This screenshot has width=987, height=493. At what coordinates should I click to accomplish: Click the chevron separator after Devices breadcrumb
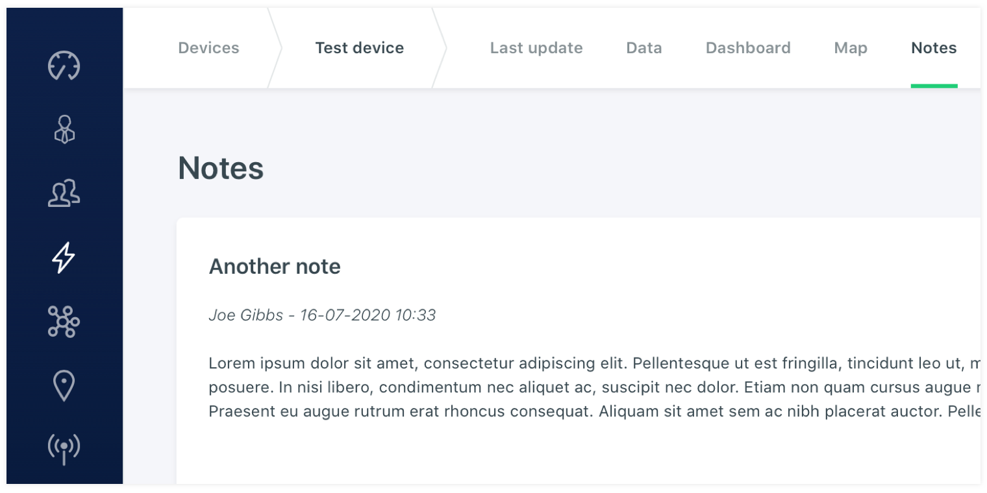pos(275,48)
